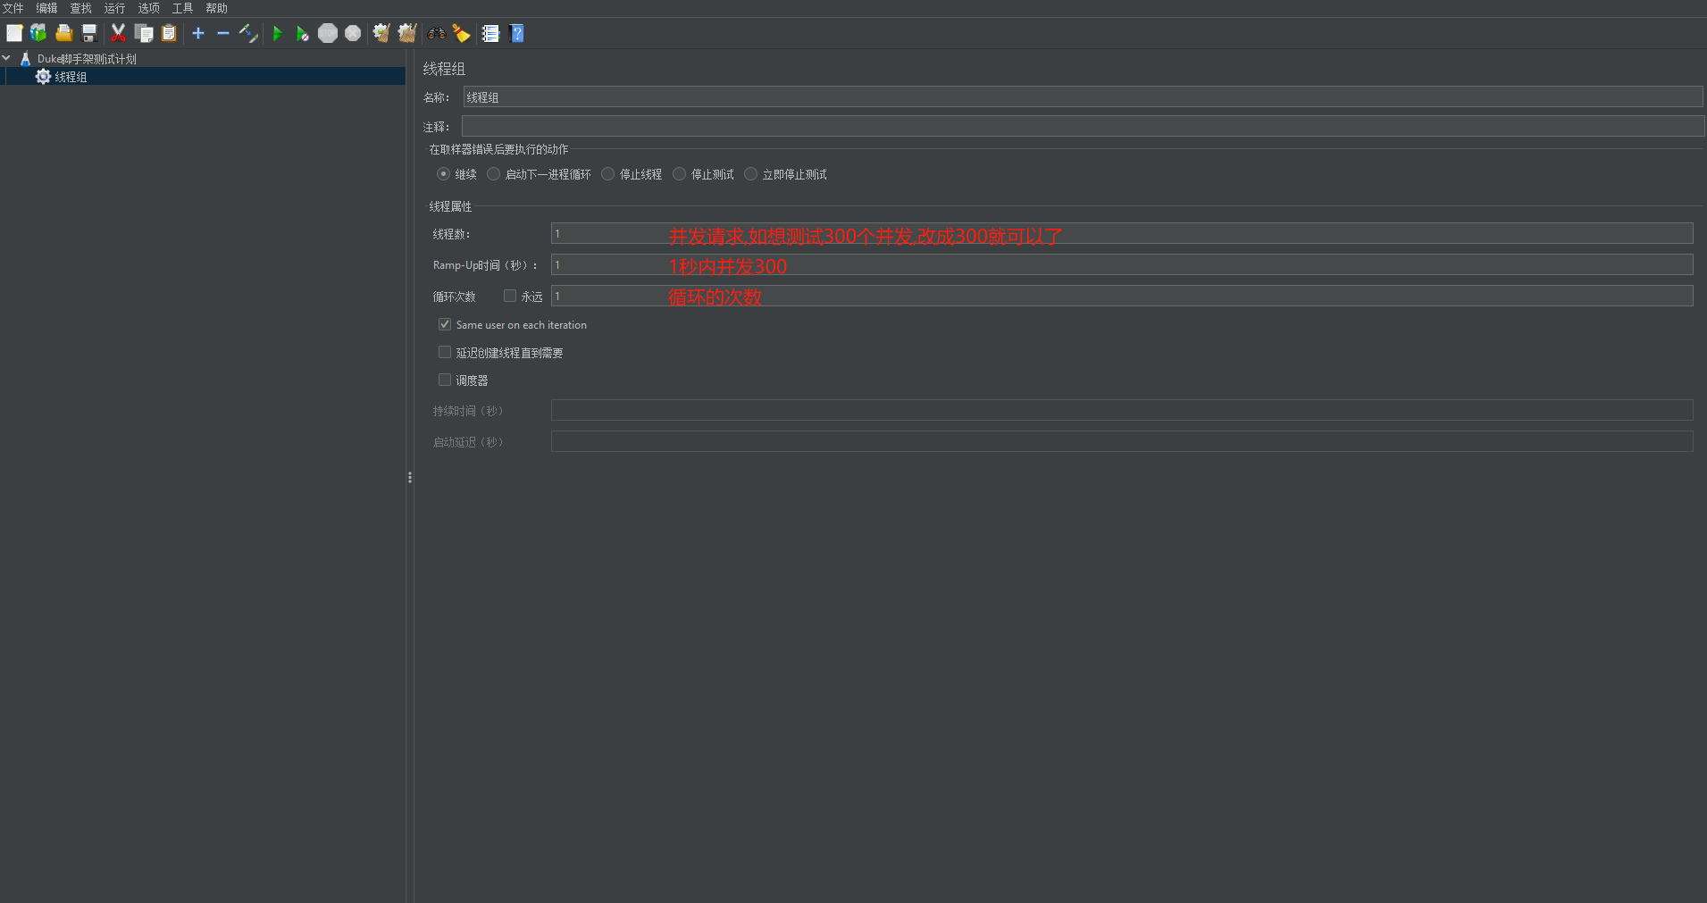The width and height of the screenshot is (1707, 903).
Task: Click the Reset search broom icon
Action: [x=461, y=34]
